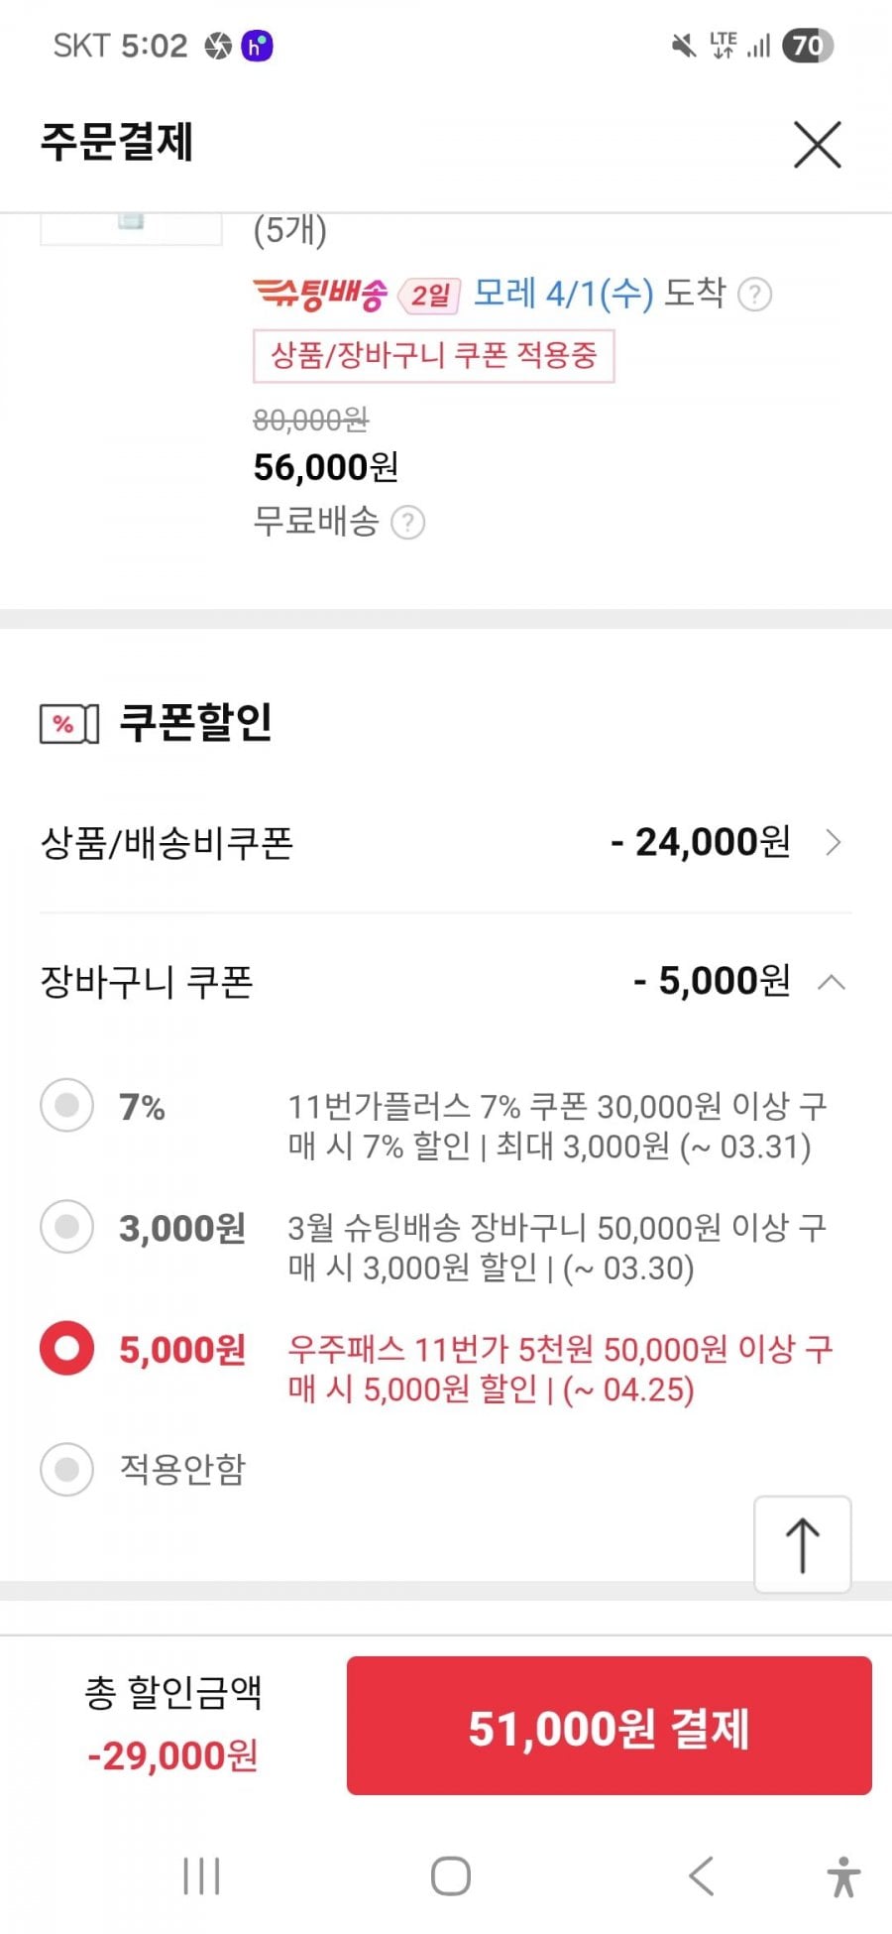Select the 5,000원 우주패스 coupon
The image size is (892, 1934).
point(67,1349)
